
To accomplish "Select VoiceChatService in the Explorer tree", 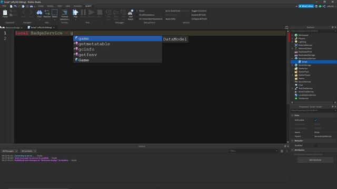I will tap(306, 92).
